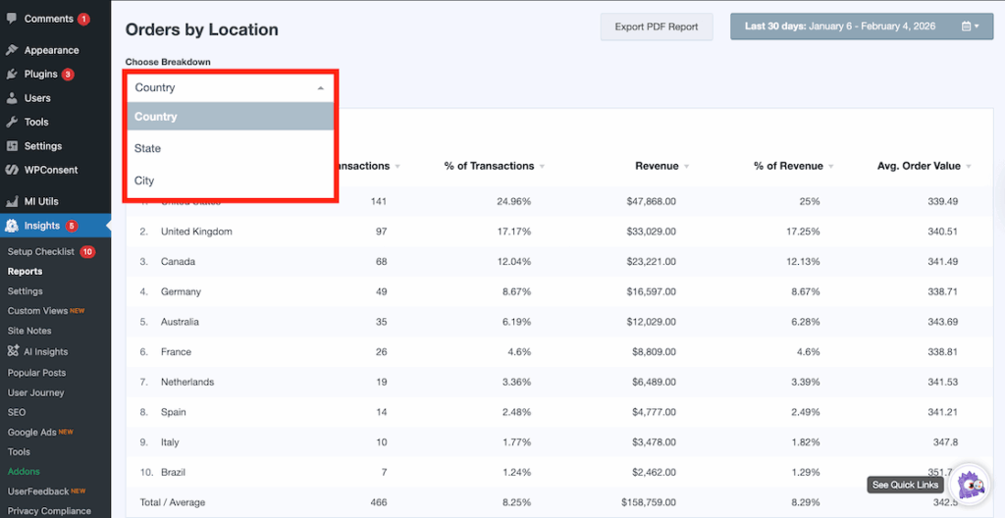The width and height of the screenshot is (1005, 518).
Task: Open the date range picker dropdown
Action: tap(861, 26)
